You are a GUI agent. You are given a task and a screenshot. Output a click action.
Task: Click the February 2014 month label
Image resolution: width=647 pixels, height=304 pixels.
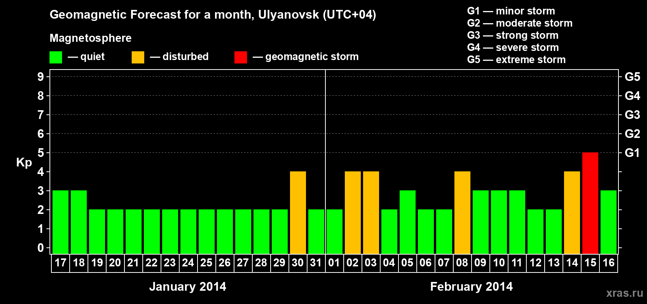tap(472, 287)
